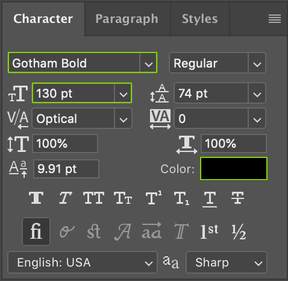Screen dimensions: 288x281
Task: Open the Character panel hamburger menu
Action: point(275,19)
